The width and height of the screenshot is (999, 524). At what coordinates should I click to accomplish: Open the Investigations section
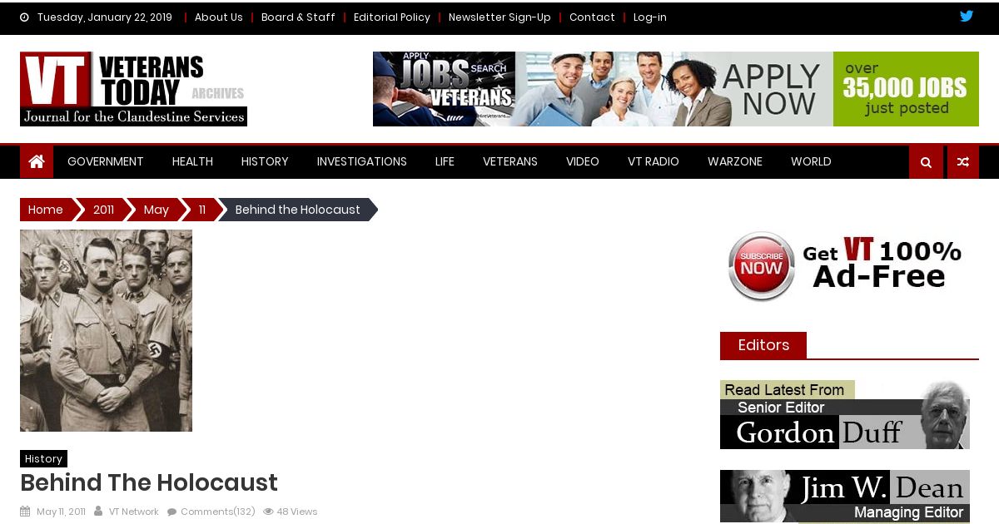tap(362, 161)
